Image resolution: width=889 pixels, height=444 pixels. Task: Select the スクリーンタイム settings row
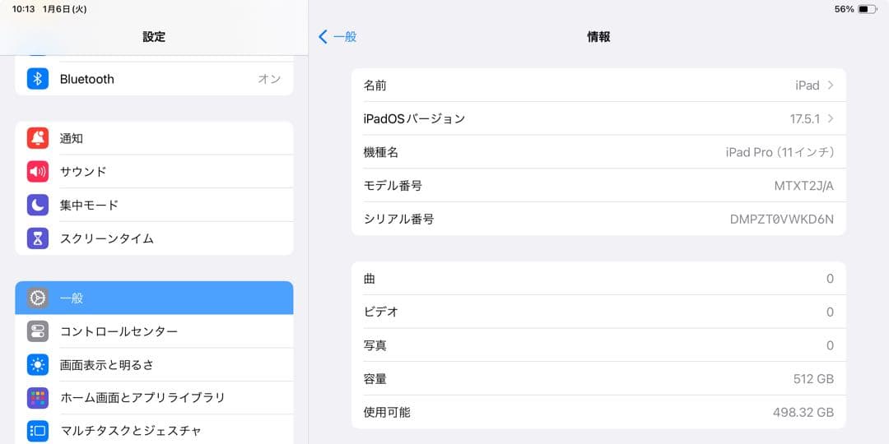coord(154,238)
